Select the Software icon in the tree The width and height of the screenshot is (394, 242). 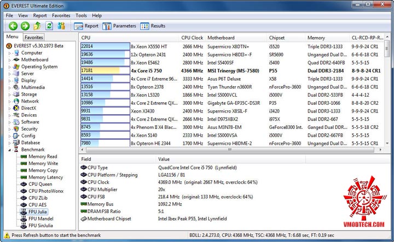pos(16,122)
